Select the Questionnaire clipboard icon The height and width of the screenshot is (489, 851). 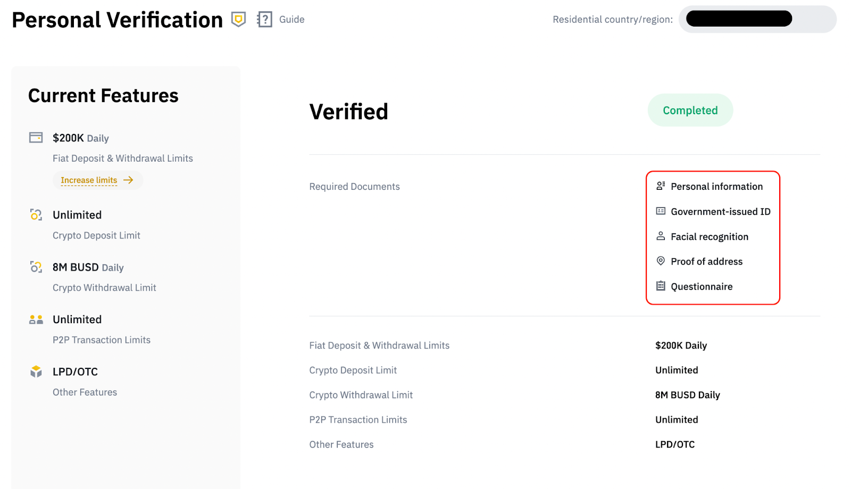(x=660, y=285)
